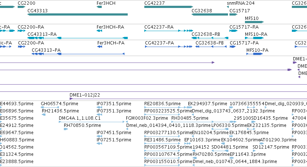Click the EN10204.5prime label
307x167 pixels.
tap(210, 132)
